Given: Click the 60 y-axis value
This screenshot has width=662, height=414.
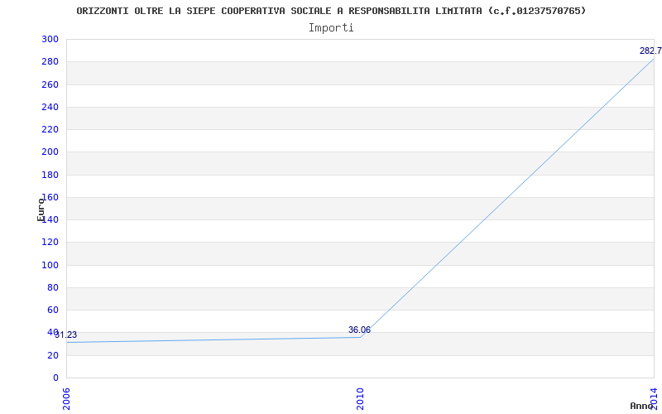Looking at the screenshot, I should click(x=52, y=310).
